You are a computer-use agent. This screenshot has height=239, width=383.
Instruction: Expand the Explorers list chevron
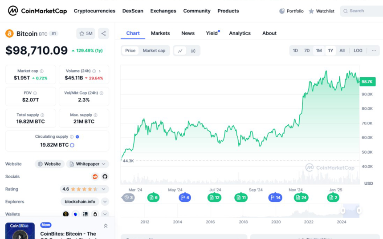click(105, 202)
